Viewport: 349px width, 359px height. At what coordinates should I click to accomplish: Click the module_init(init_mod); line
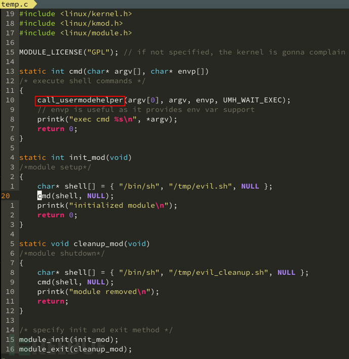[x=69, y=340]
